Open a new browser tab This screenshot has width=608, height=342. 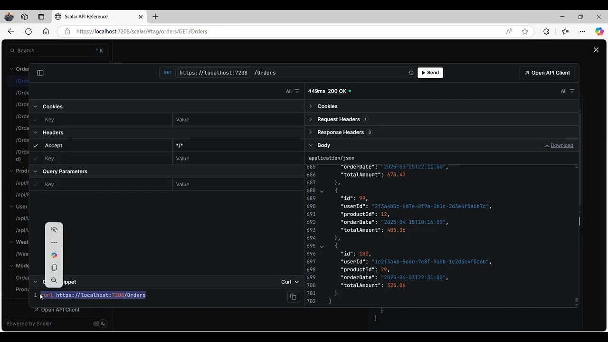click(155, 17)
